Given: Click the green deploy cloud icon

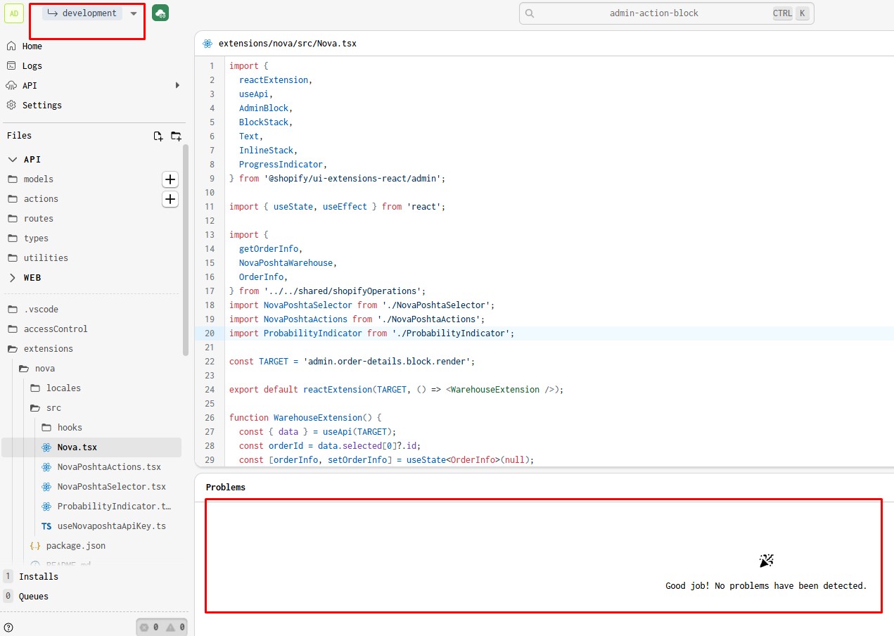Looking at the screenshot, I should [160, 13].
